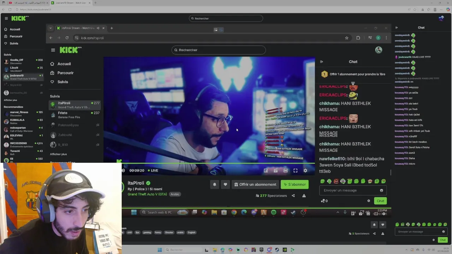Open inner browser tab search dropdown
The width and height of the screenshot is (452, 254).
[50, 28]
